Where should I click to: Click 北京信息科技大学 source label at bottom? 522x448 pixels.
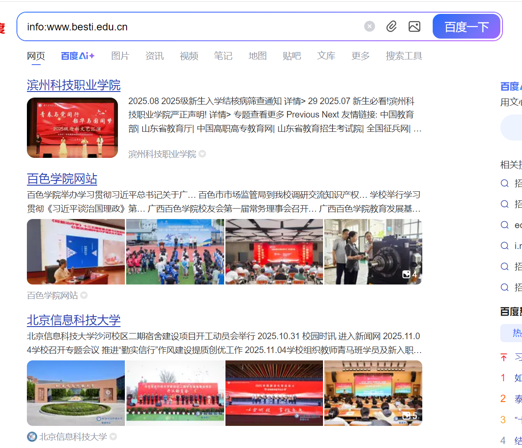(x=73, y=437)
